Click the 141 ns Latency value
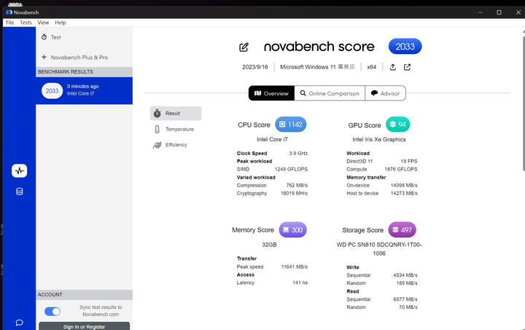 [x=300, y=283]
